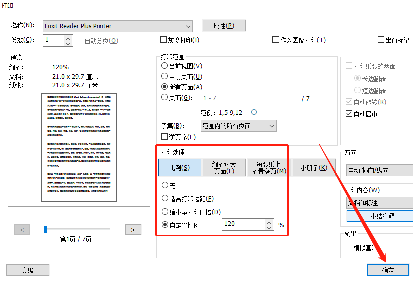This screenshot has width=413, height=284.
Task: Decrease custom scale percentage with down arrow
Action: tap(269, 228)
